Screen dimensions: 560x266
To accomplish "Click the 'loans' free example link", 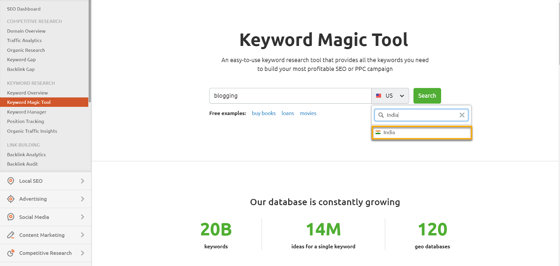I will [x=288, y=113].
